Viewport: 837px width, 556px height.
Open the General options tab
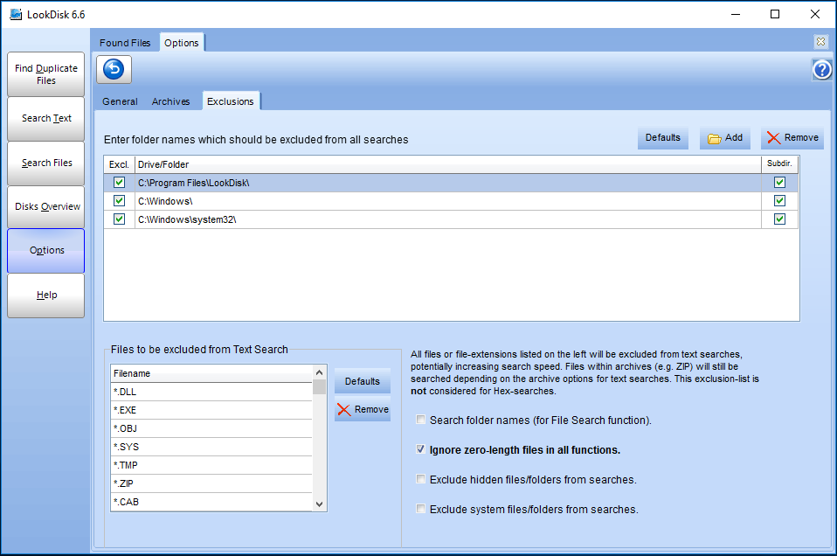coord(120,101)
